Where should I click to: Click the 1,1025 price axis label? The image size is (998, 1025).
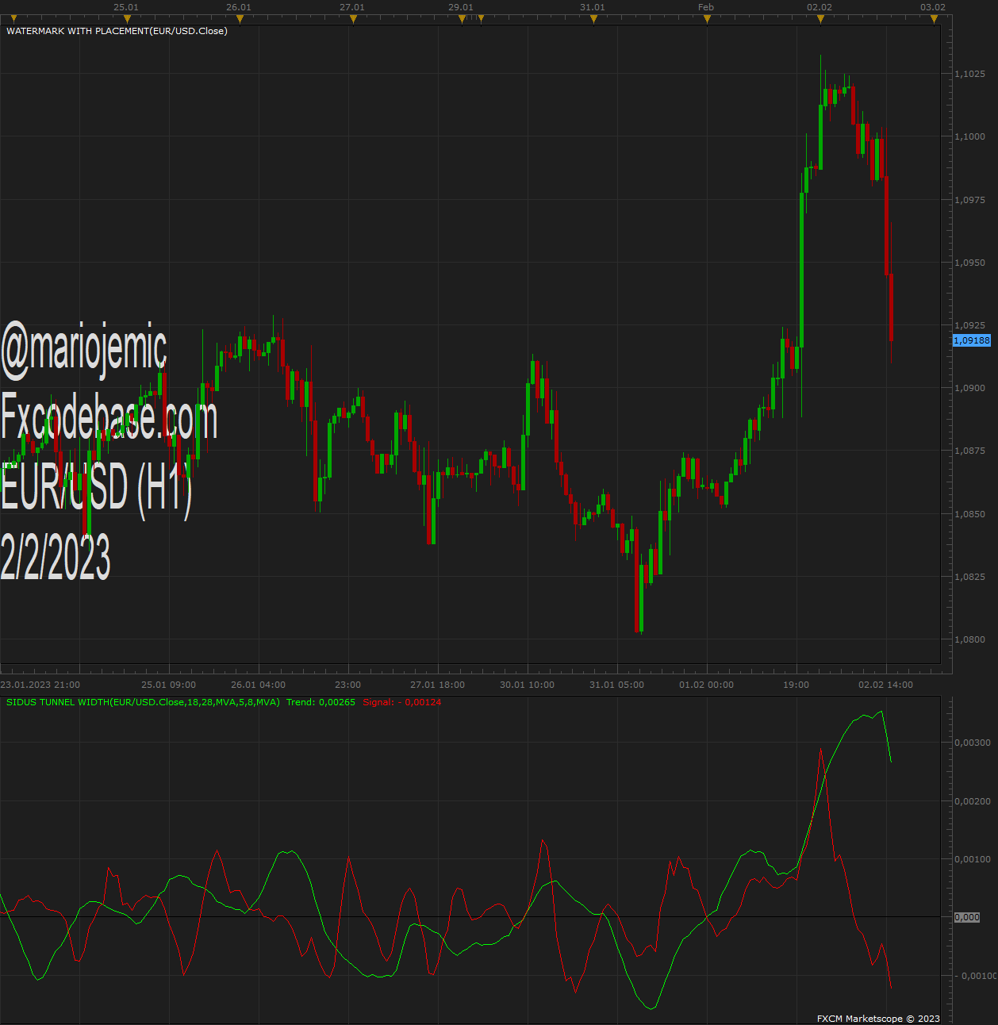point(969,74)
